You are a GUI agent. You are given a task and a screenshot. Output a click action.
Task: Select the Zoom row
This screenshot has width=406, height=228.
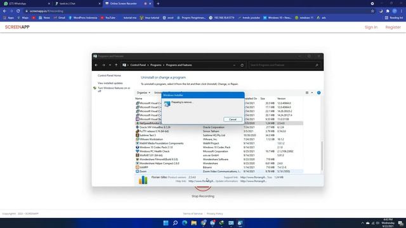[219, 172]
